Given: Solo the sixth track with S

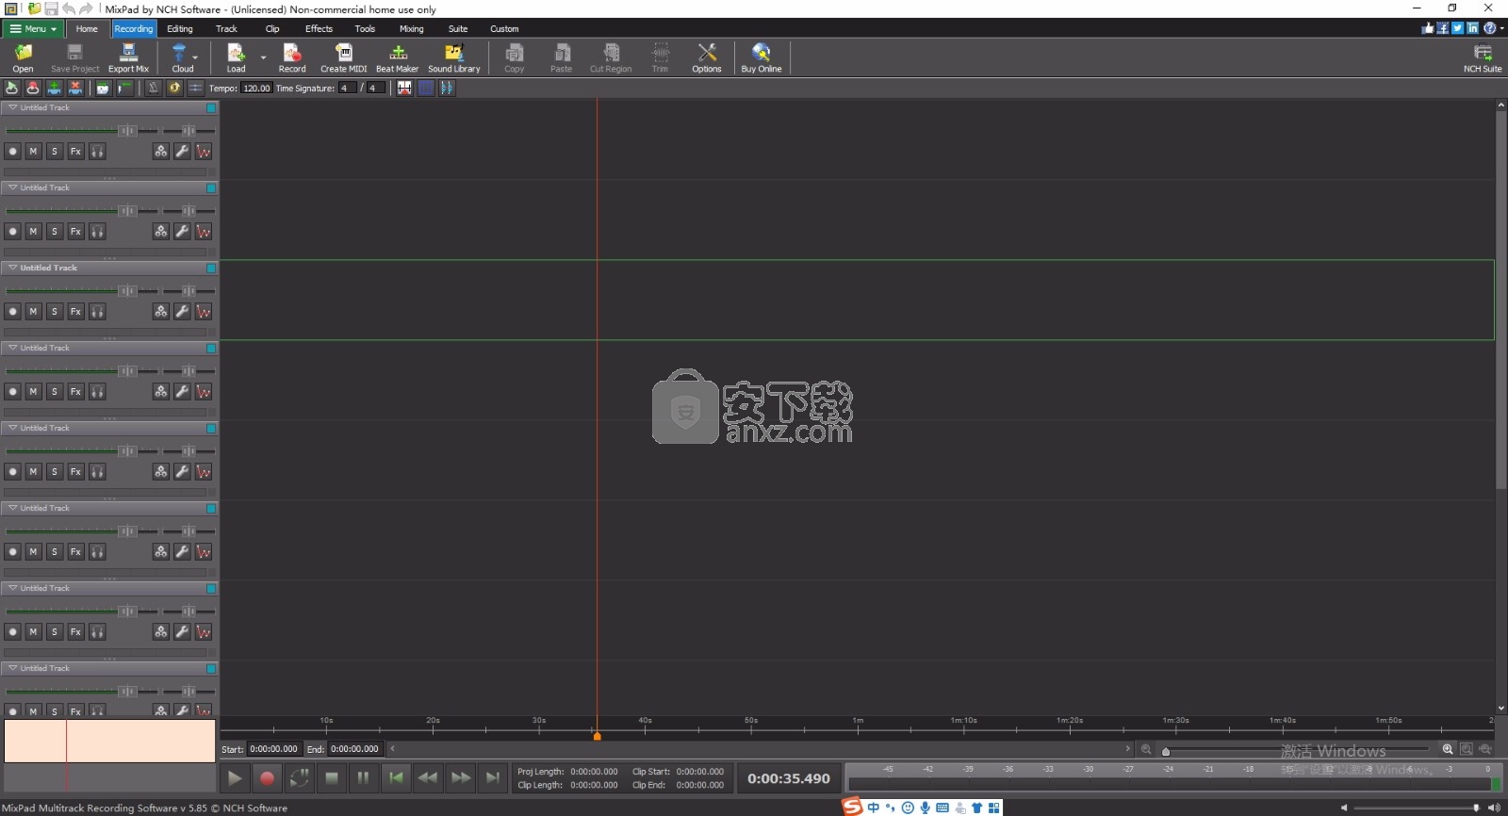Looking at the screenshot, I should (x=55, y=551).
